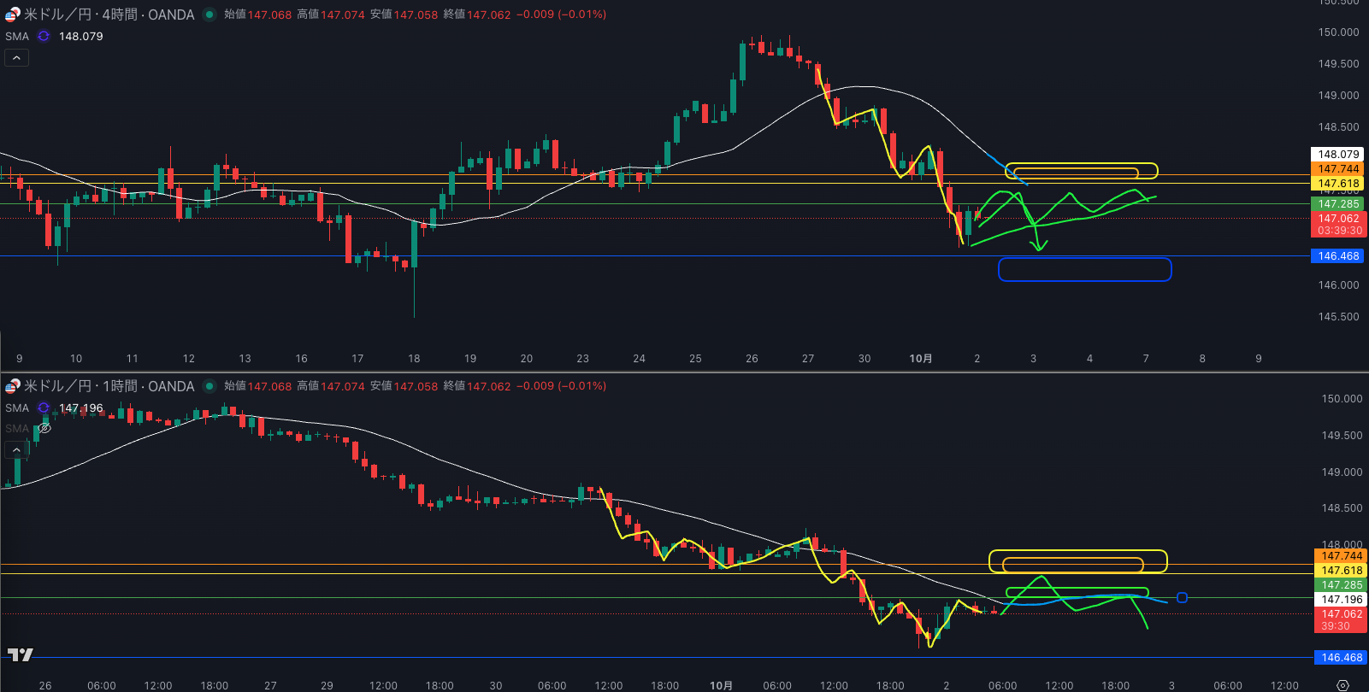Screen dimensions: 1369x692
Task: Click green market status dot on 1-hour chart
Action: pos(209,386)
